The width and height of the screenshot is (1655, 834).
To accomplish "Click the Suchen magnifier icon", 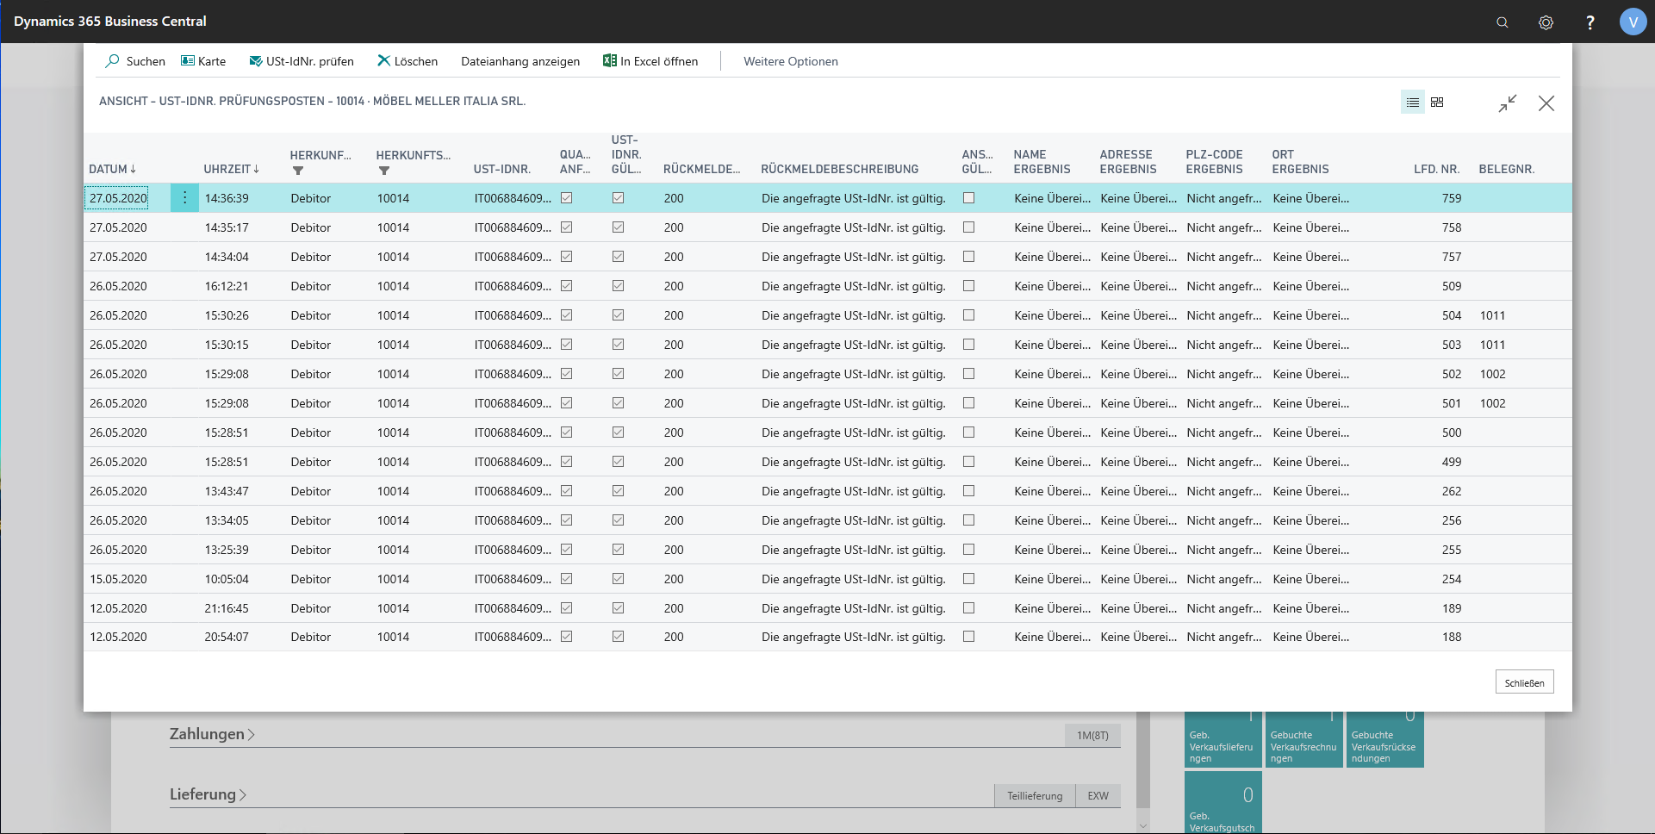I will (x=112, y=61).
